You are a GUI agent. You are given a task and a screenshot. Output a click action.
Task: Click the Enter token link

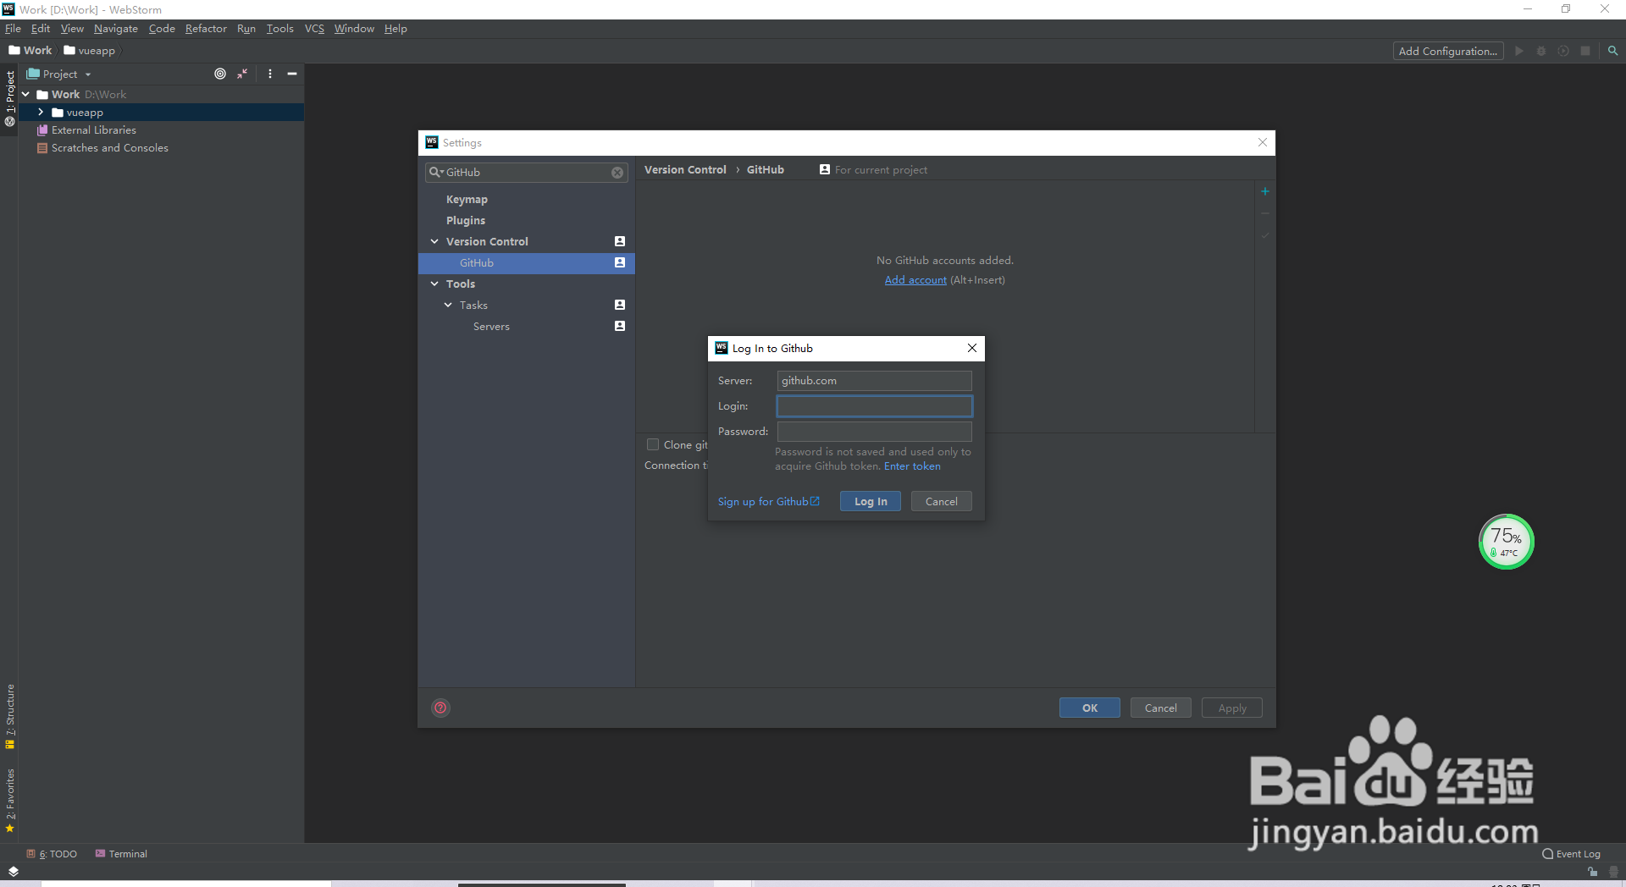[912, 466]
